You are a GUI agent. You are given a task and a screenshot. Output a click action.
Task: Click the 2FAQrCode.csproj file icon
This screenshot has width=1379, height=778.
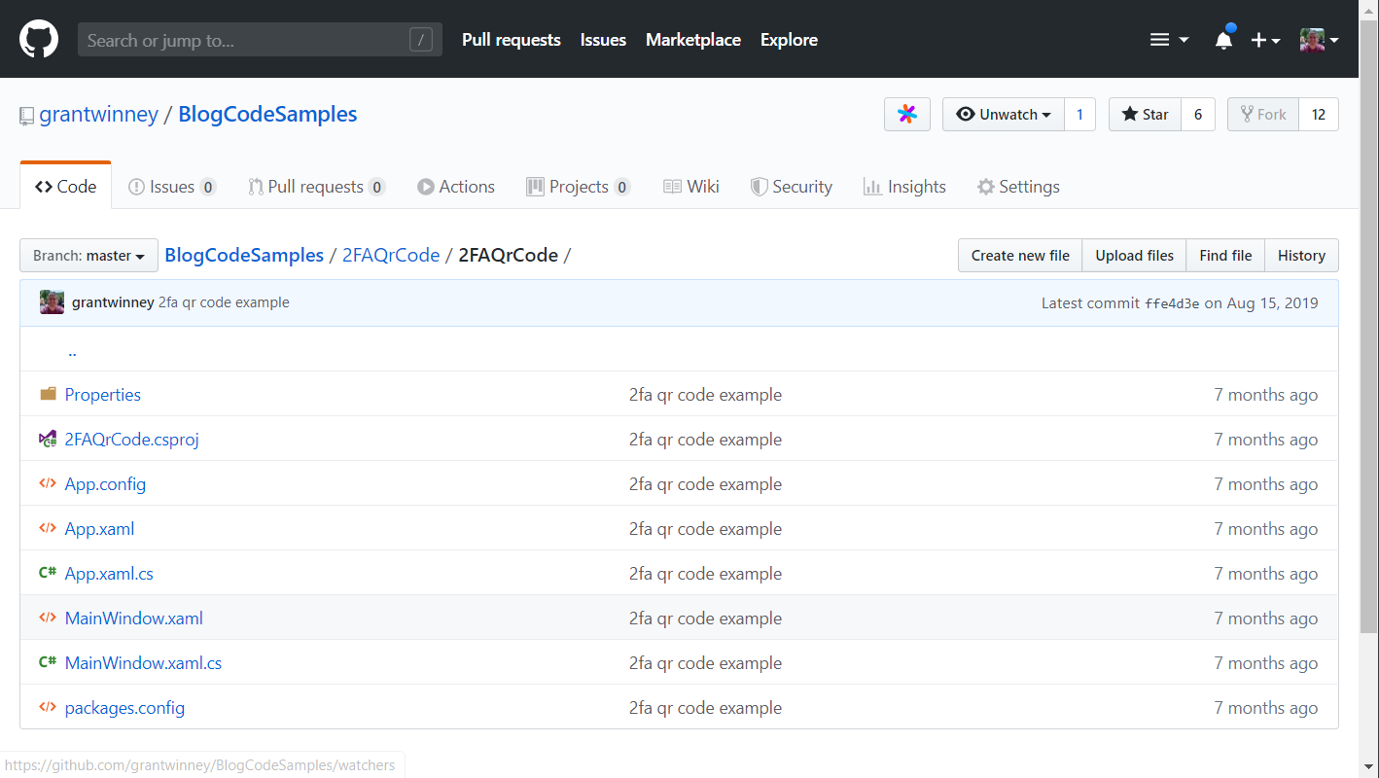point(48,440)
